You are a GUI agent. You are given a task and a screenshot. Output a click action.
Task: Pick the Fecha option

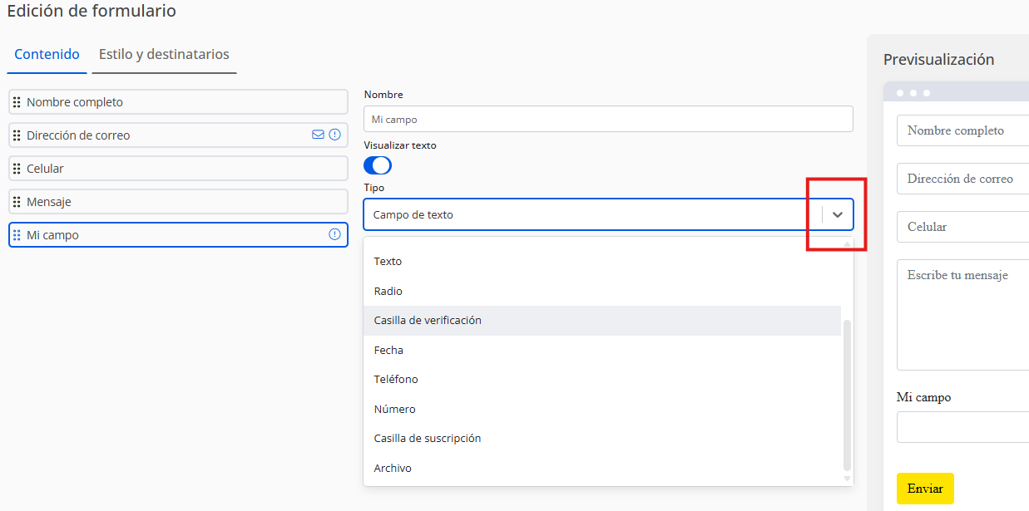[388, 351]
